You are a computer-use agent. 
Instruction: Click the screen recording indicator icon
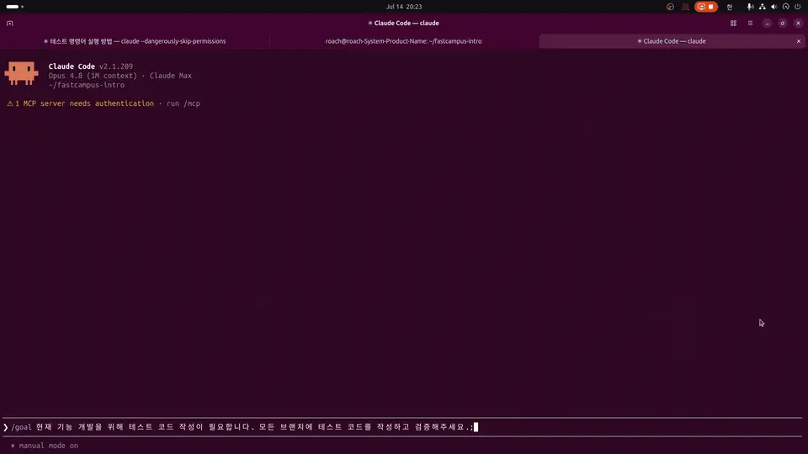[701, 7]
